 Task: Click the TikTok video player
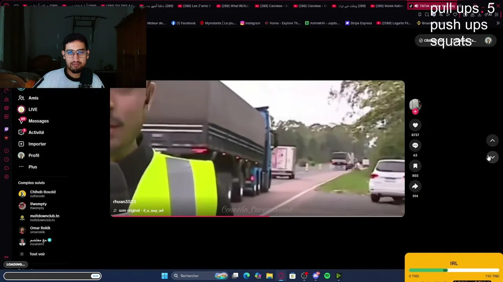(x=257, y=148)
